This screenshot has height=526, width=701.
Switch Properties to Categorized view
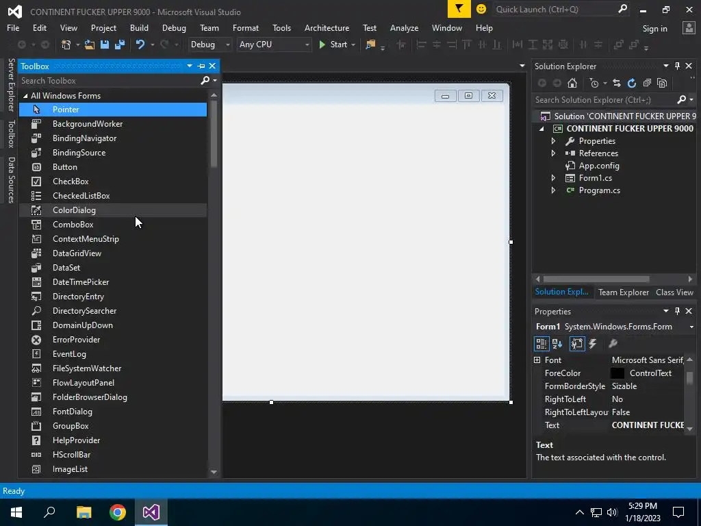pyautogui.click(x=541, y=344)
